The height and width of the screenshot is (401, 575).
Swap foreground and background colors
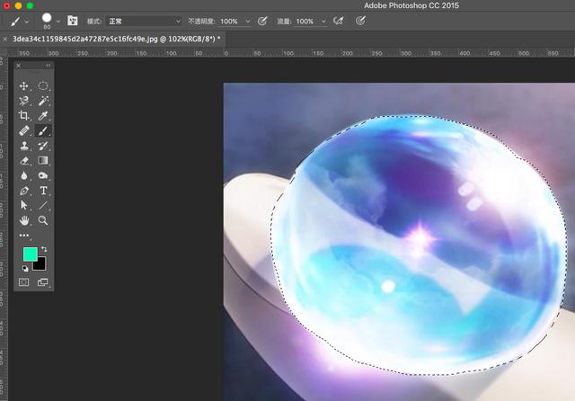tap(44, 249)
